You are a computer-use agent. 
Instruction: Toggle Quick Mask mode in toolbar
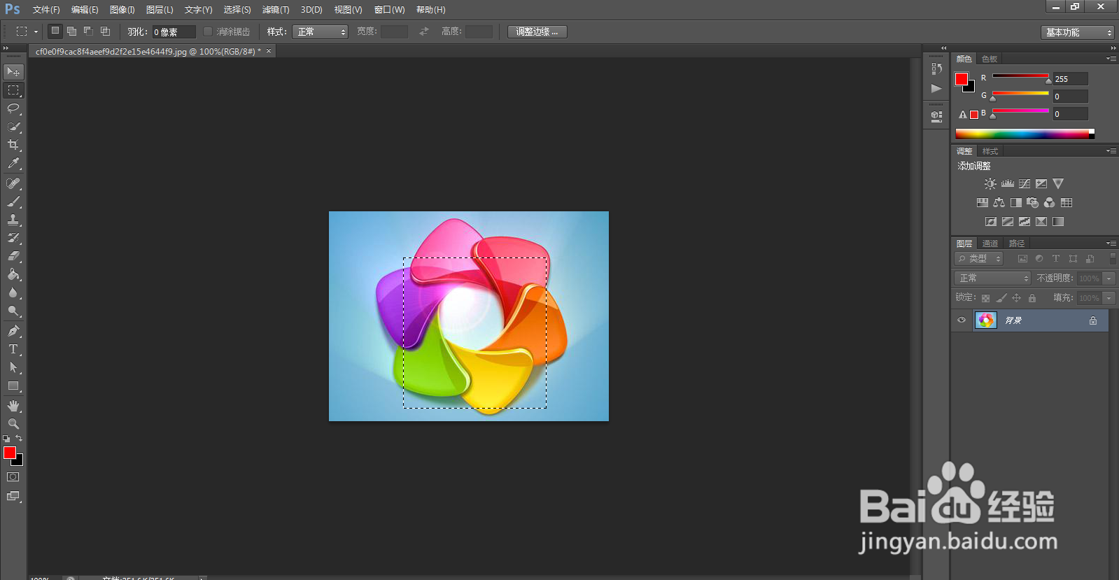(13, 477)
